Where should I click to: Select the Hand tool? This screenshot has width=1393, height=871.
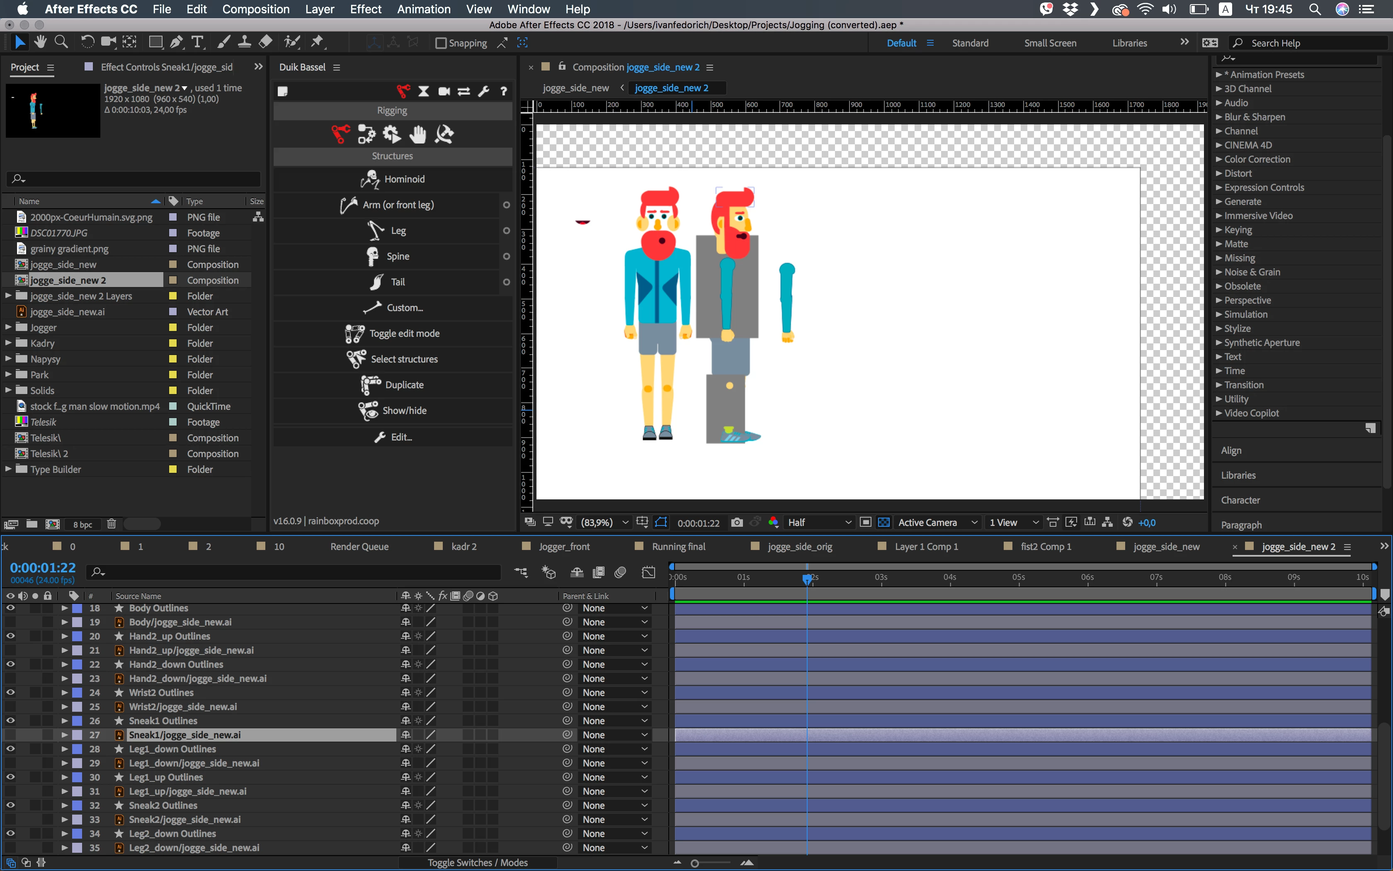40,42
